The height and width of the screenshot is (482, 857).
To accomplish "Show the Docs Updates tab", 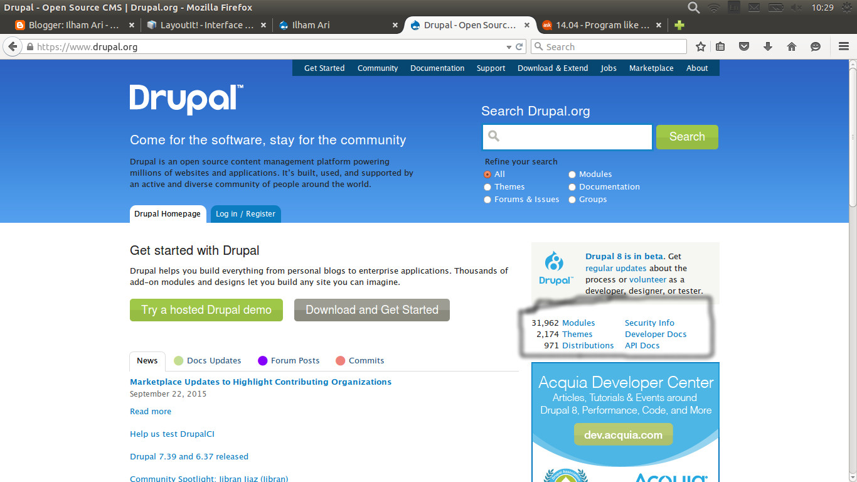I will [x=207, y=361].
